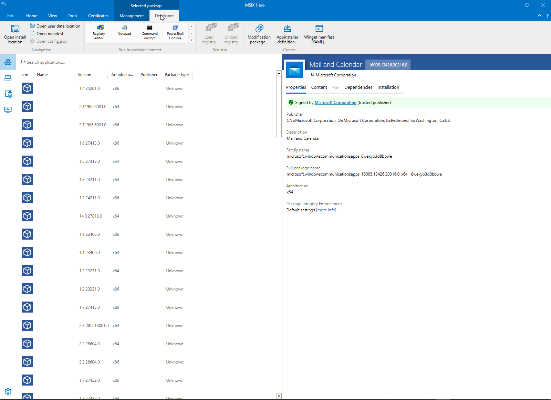The width and height of the screenshot is (551, 400).
Task: Select the version 2.32002.13001.0 text
Action: click(94, 326)
